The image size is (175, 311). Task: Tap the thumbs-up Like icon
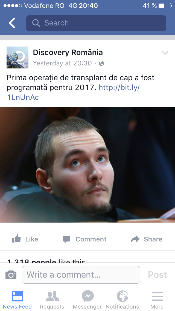tap(16, 239)
